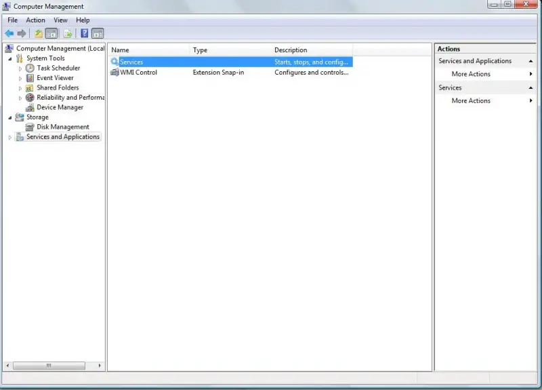Select System Tools label in the tree
This screenshot has width=542, height=390.
tap(45, 58)
